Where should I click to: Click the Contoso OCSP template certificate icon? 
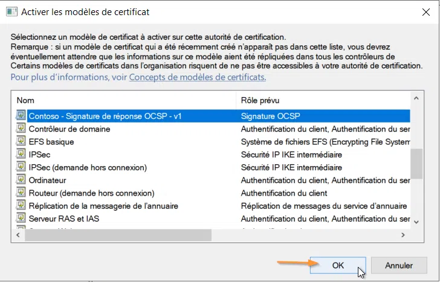[21, 116]
